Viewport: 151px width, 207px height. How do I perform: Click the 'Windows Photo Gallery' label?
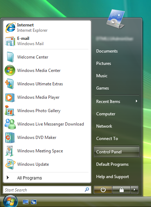click(x=39, y=111)
